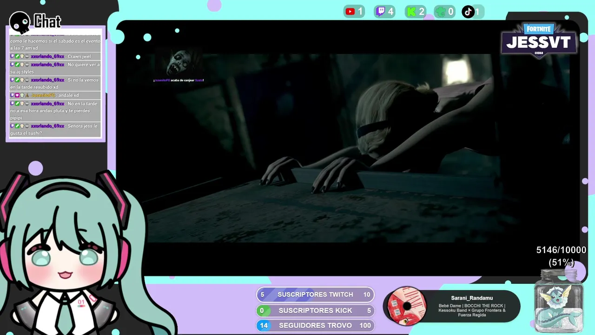Screen dimensions: 595x335
Task: Click current value '0' on Suscriptores Kick bar
Action: point(262,310)
